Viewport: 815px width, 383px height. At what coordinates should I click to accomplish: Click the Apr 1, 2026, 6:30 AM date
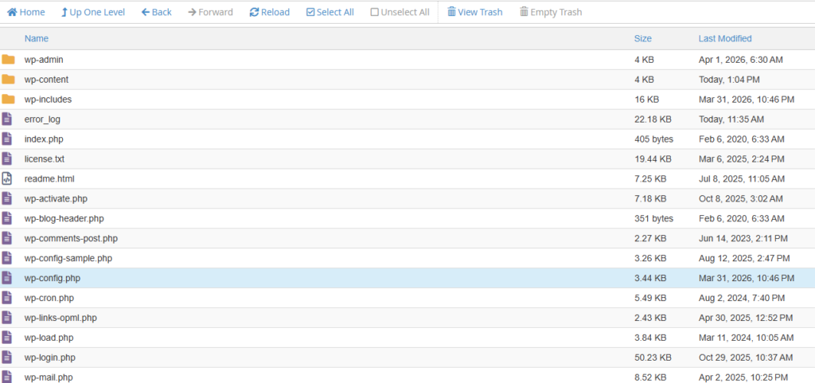click(741, 60)
